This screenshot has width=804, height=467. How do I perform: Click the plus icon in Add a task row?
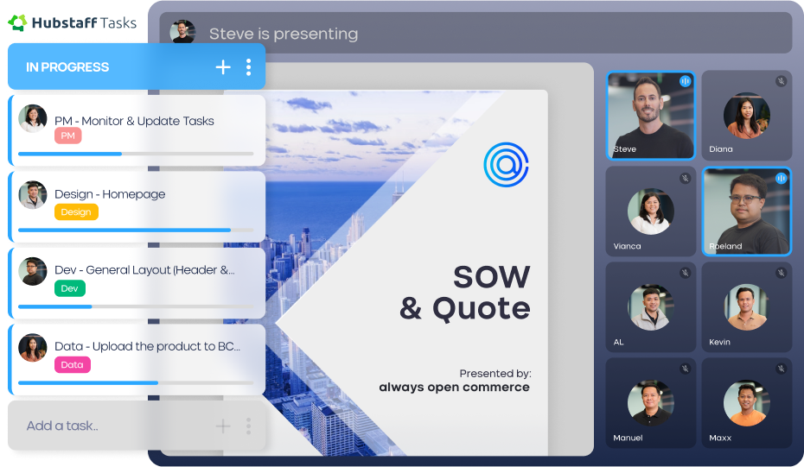click(x=223, y=426)
